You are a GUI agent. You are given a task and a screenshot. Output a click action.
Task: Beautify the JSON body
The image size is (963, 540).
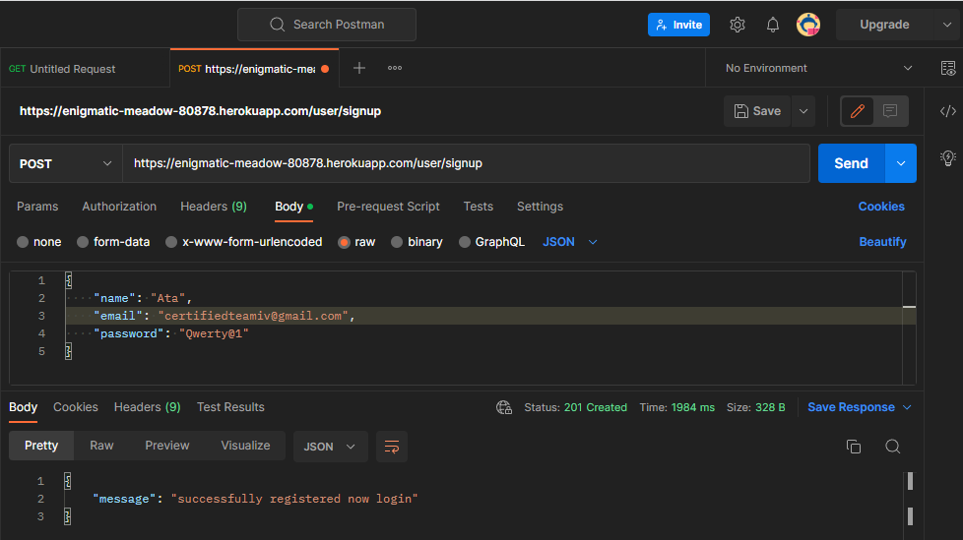882,242
